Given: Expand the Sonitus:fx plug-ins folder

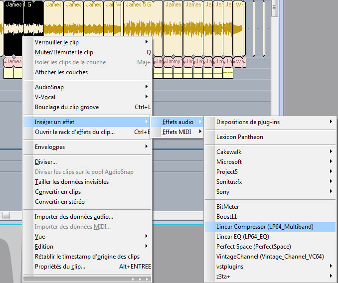Looking at the screenshot, I should [270, 182].
